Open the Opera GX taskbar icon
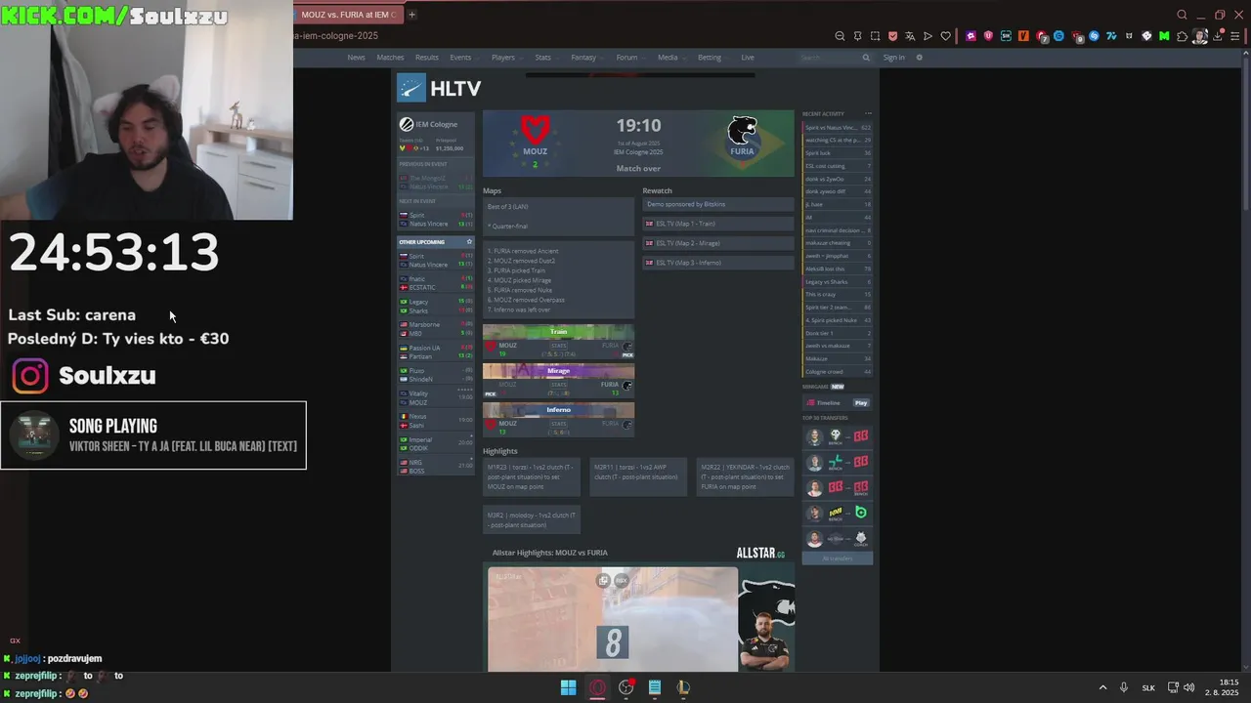The image size is (1251, 703). pos(597,687)
